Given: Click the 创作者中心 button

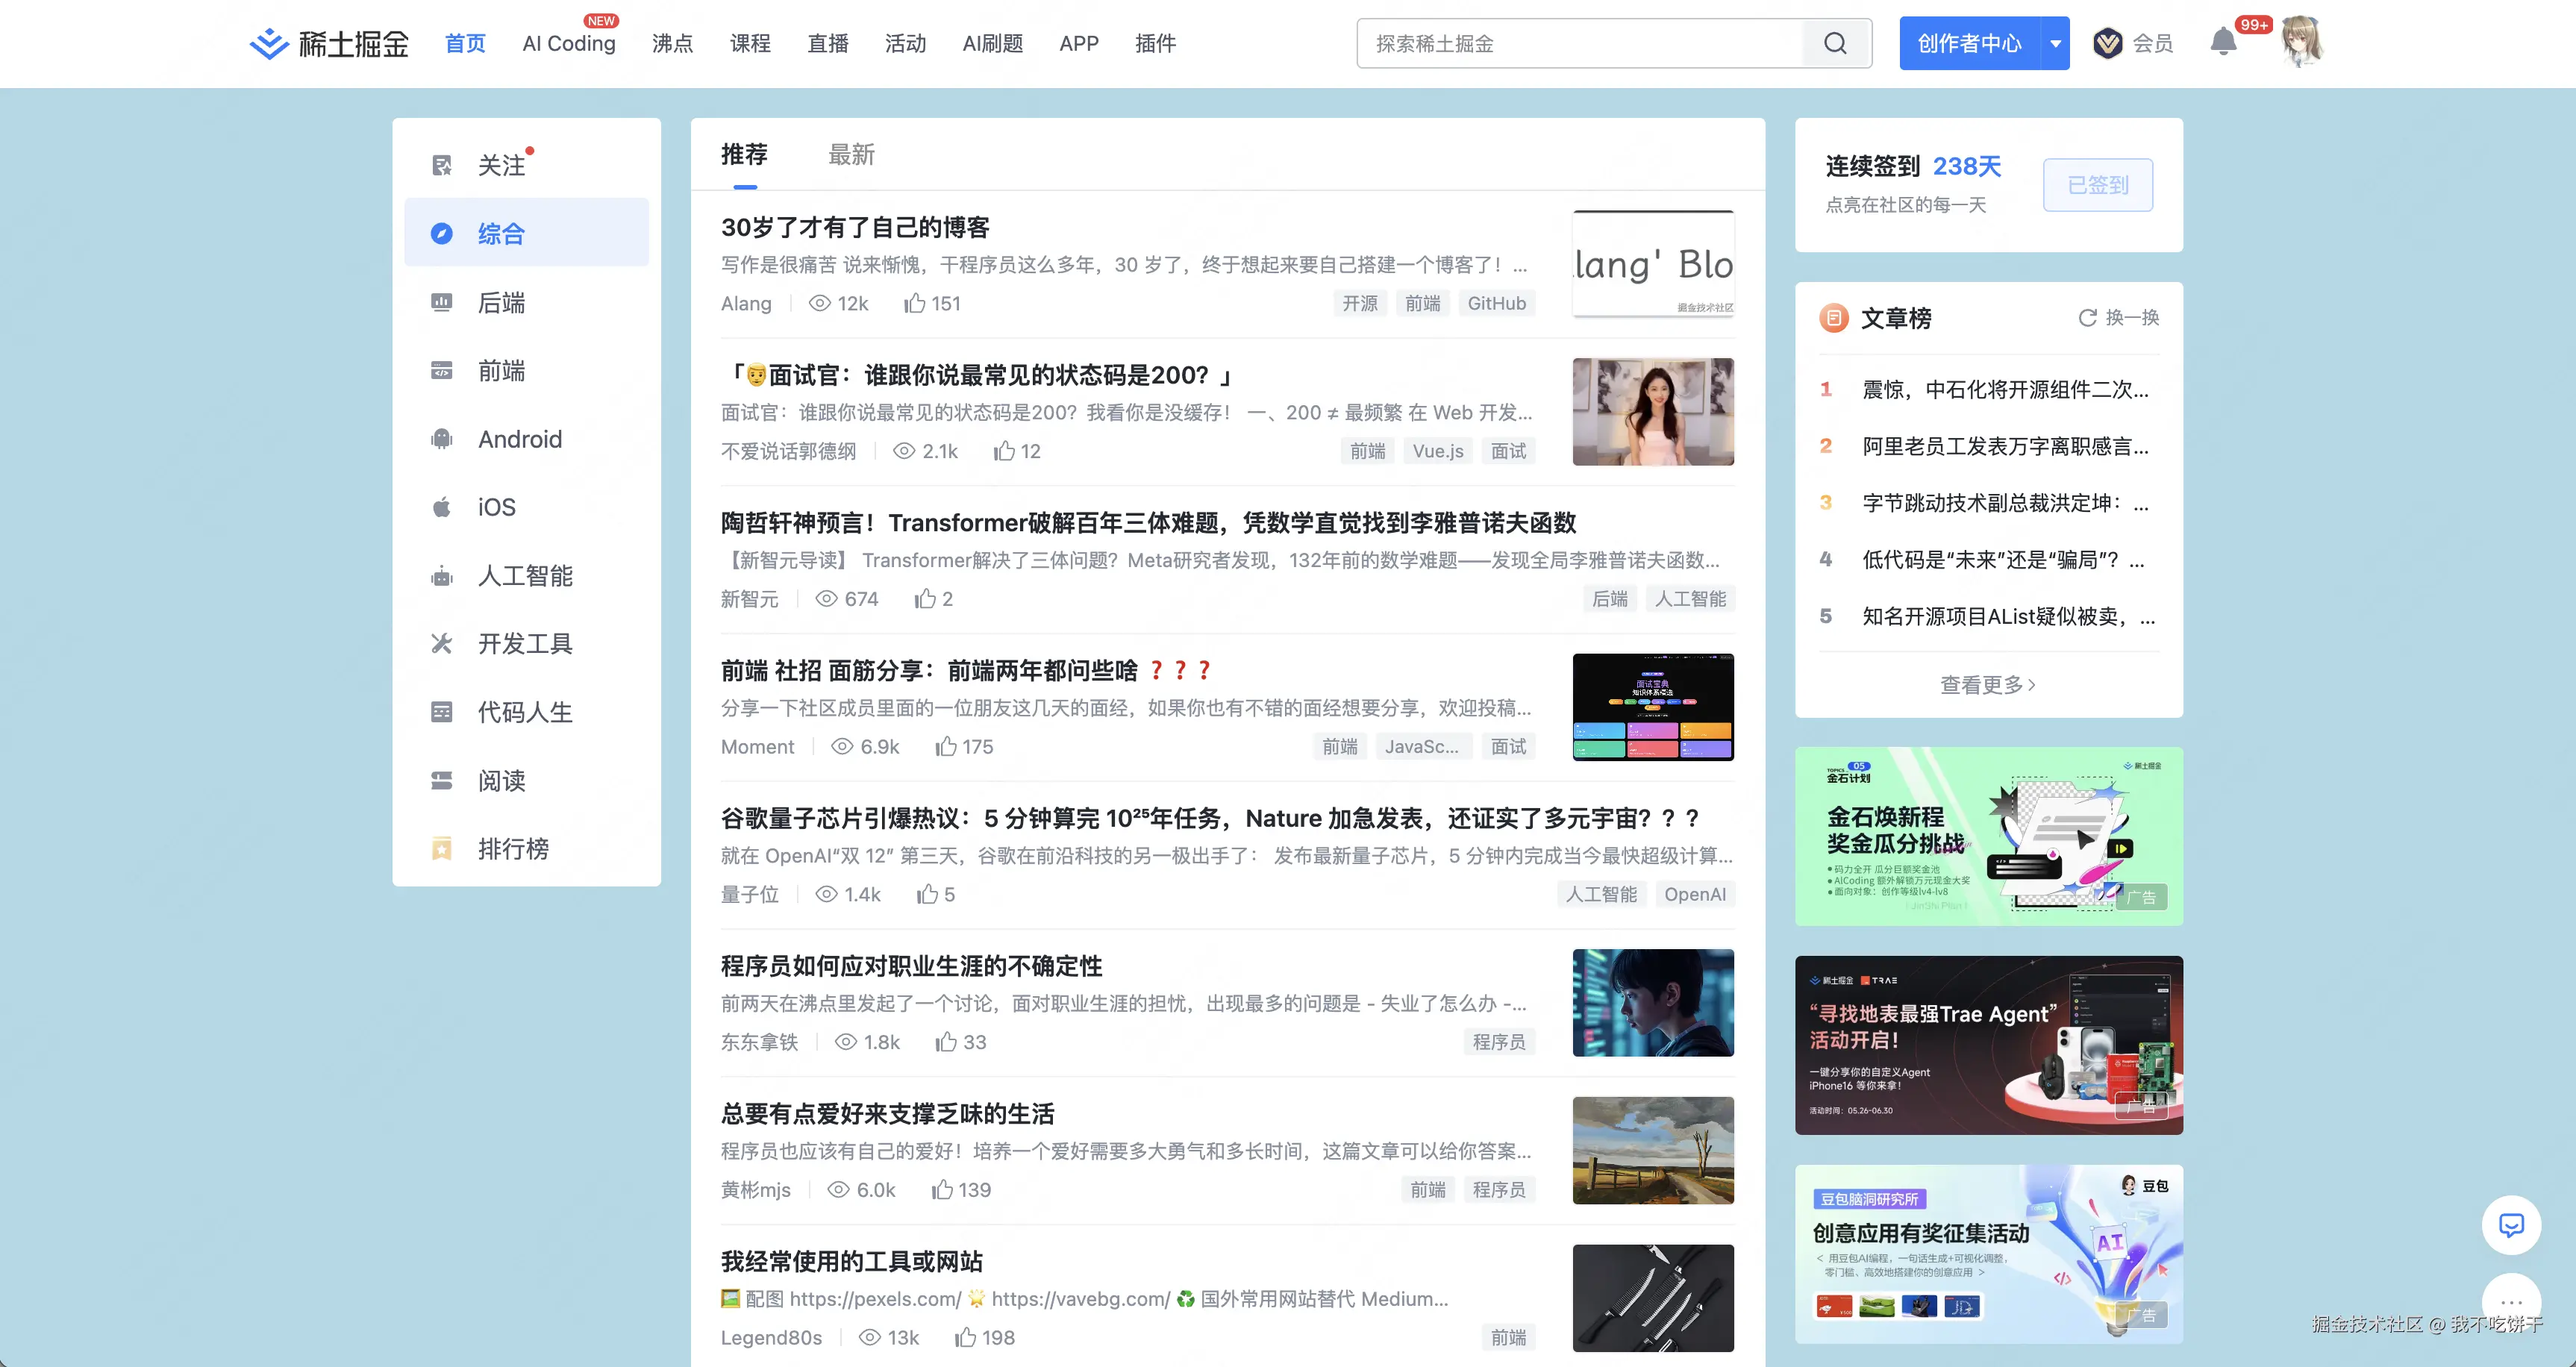Looking at the screenshot, I should point(1969,43).
